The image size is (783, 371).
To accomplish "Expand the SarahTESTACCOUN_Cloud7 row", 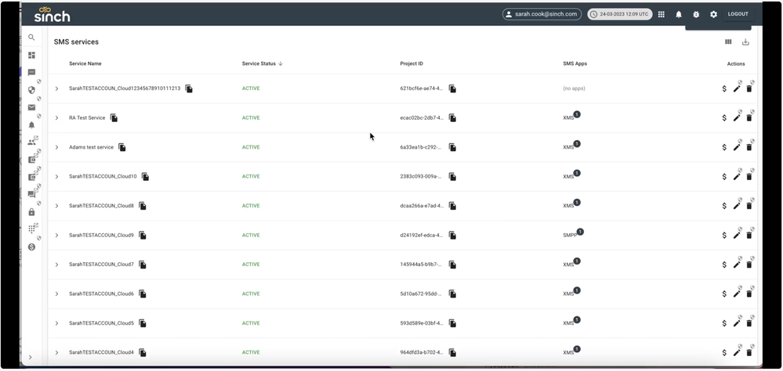I will click(56, 265).
